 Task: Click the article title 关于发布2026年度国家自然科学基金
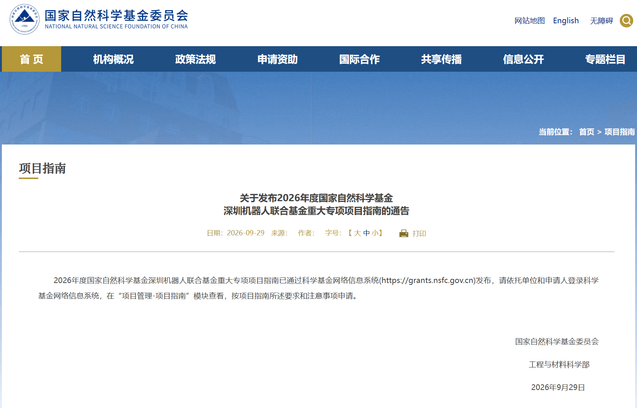[x=316, y=198]
